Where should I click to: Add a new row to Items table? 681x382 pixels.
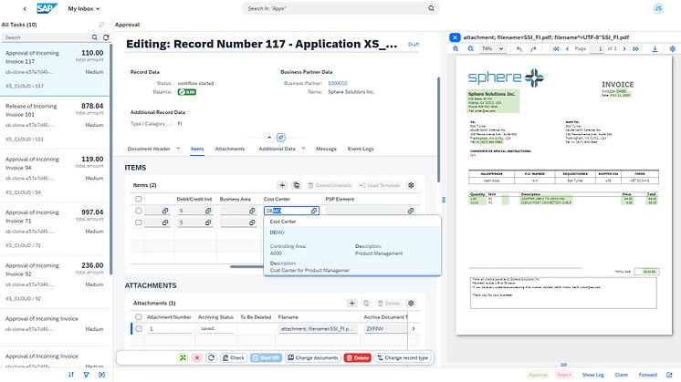point(282,185)
